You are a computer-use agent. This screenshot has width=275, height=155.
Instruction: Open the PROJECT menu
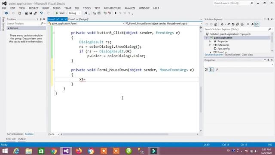point(34,8)
